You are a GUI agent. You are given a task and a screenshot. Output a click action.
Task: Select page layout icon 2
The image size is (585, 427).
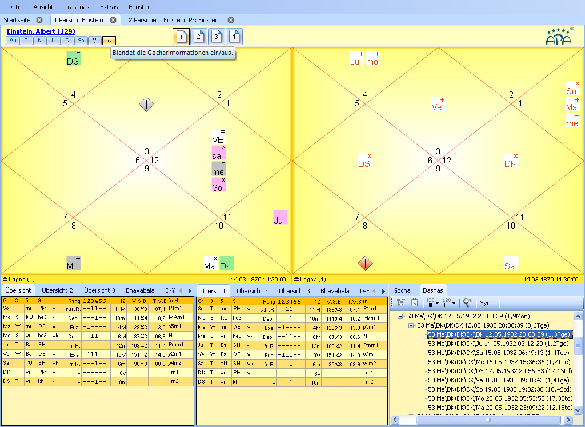click(x=198, y=37)
